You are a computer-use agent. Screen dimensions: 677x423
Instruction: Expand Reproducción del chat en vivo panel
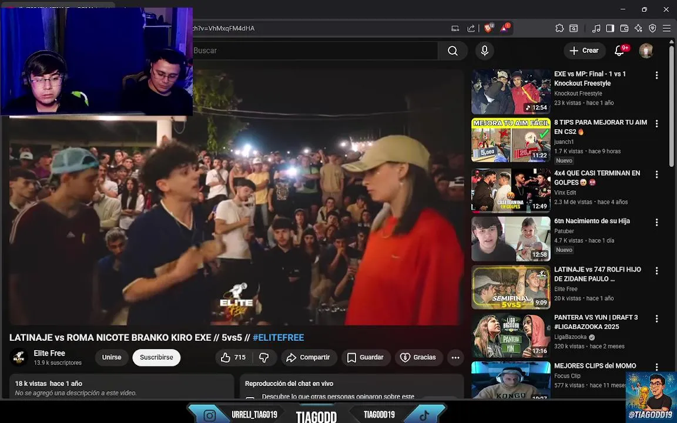click(x=351, y=387)
